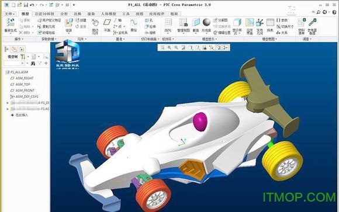This screenshot has height=212, width=339.
Task: Switch to the Annotate (注释) tab
Action: (77, 14)
